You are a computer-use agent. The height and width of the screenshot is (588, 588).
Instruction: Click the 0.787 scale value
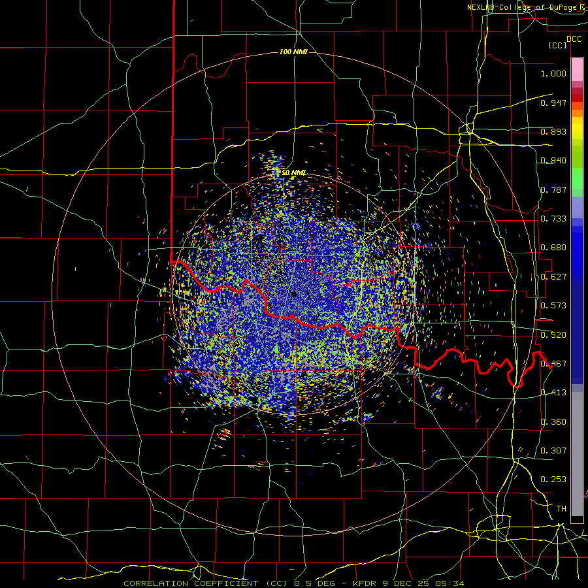point(553,189)
